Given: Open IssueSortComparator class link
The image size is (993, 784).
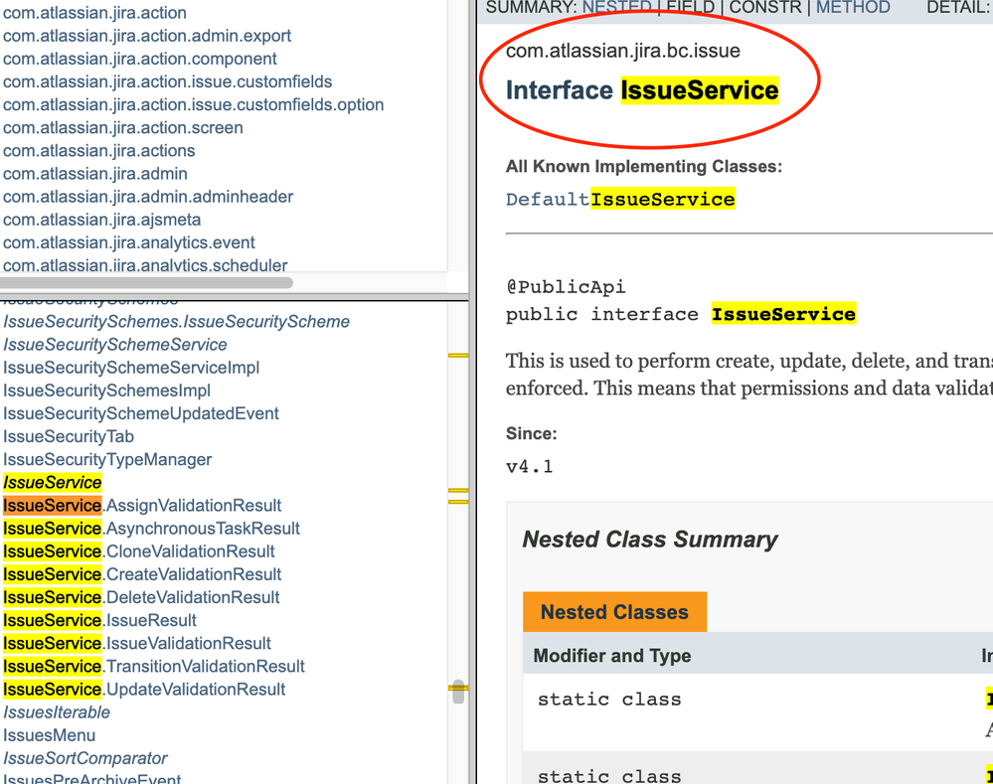Looking at the screenshot, I should [x=84, y=758].
